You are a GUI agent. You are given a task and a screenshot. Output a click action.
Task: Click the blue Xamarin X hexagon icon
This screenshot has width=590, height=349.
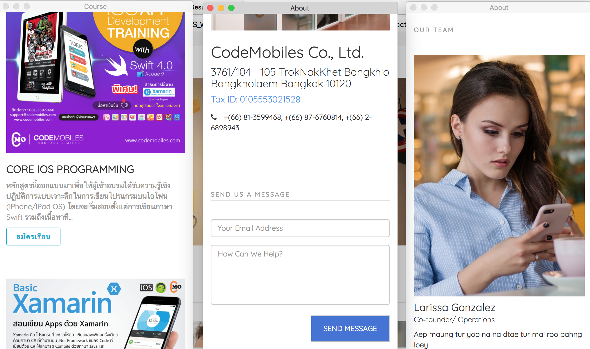coord(114,289)
